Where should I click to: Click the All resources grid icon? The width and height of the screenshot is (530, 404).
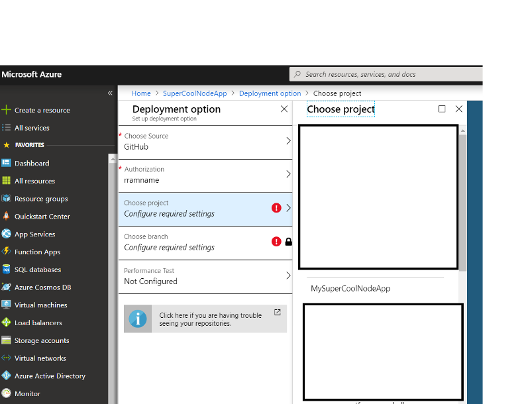[x=6, y=181]
